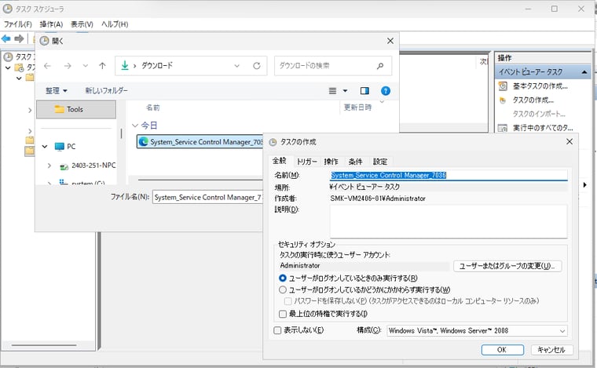Click ユーザーまたはグループの変更 button
The width and height of the screenshot is (597, 368).
point(507,266)
